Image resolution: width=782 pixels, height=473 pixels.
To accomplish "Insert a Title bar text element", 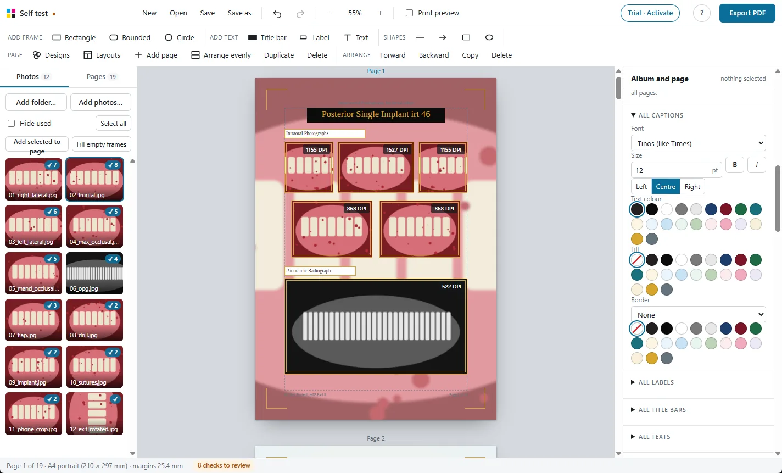I will click(267, 37).
